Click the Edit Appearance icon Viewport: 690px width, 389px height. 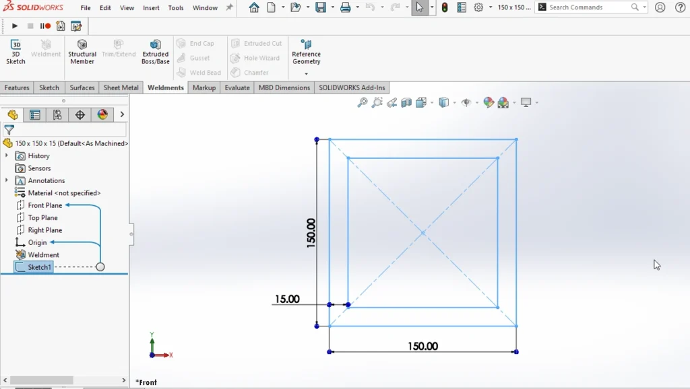(x=487, y=102)
